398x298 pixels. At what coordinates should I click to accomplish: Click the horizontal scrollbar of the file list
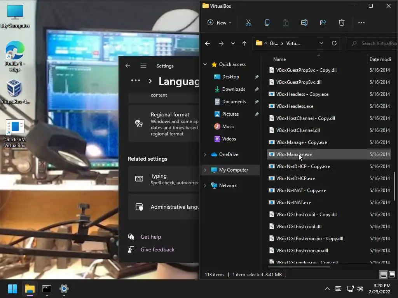(x=299, y=267)
